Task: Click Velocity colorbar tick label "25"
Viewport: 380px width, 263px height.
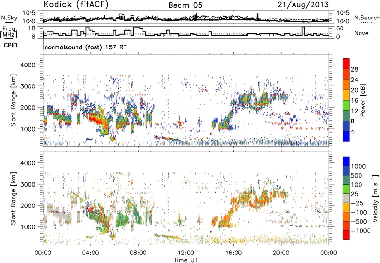Action: pos(355,194)
